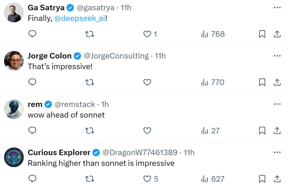
Task: Bookmark Curious Explorer's tweet
Action: coord(262,179)
